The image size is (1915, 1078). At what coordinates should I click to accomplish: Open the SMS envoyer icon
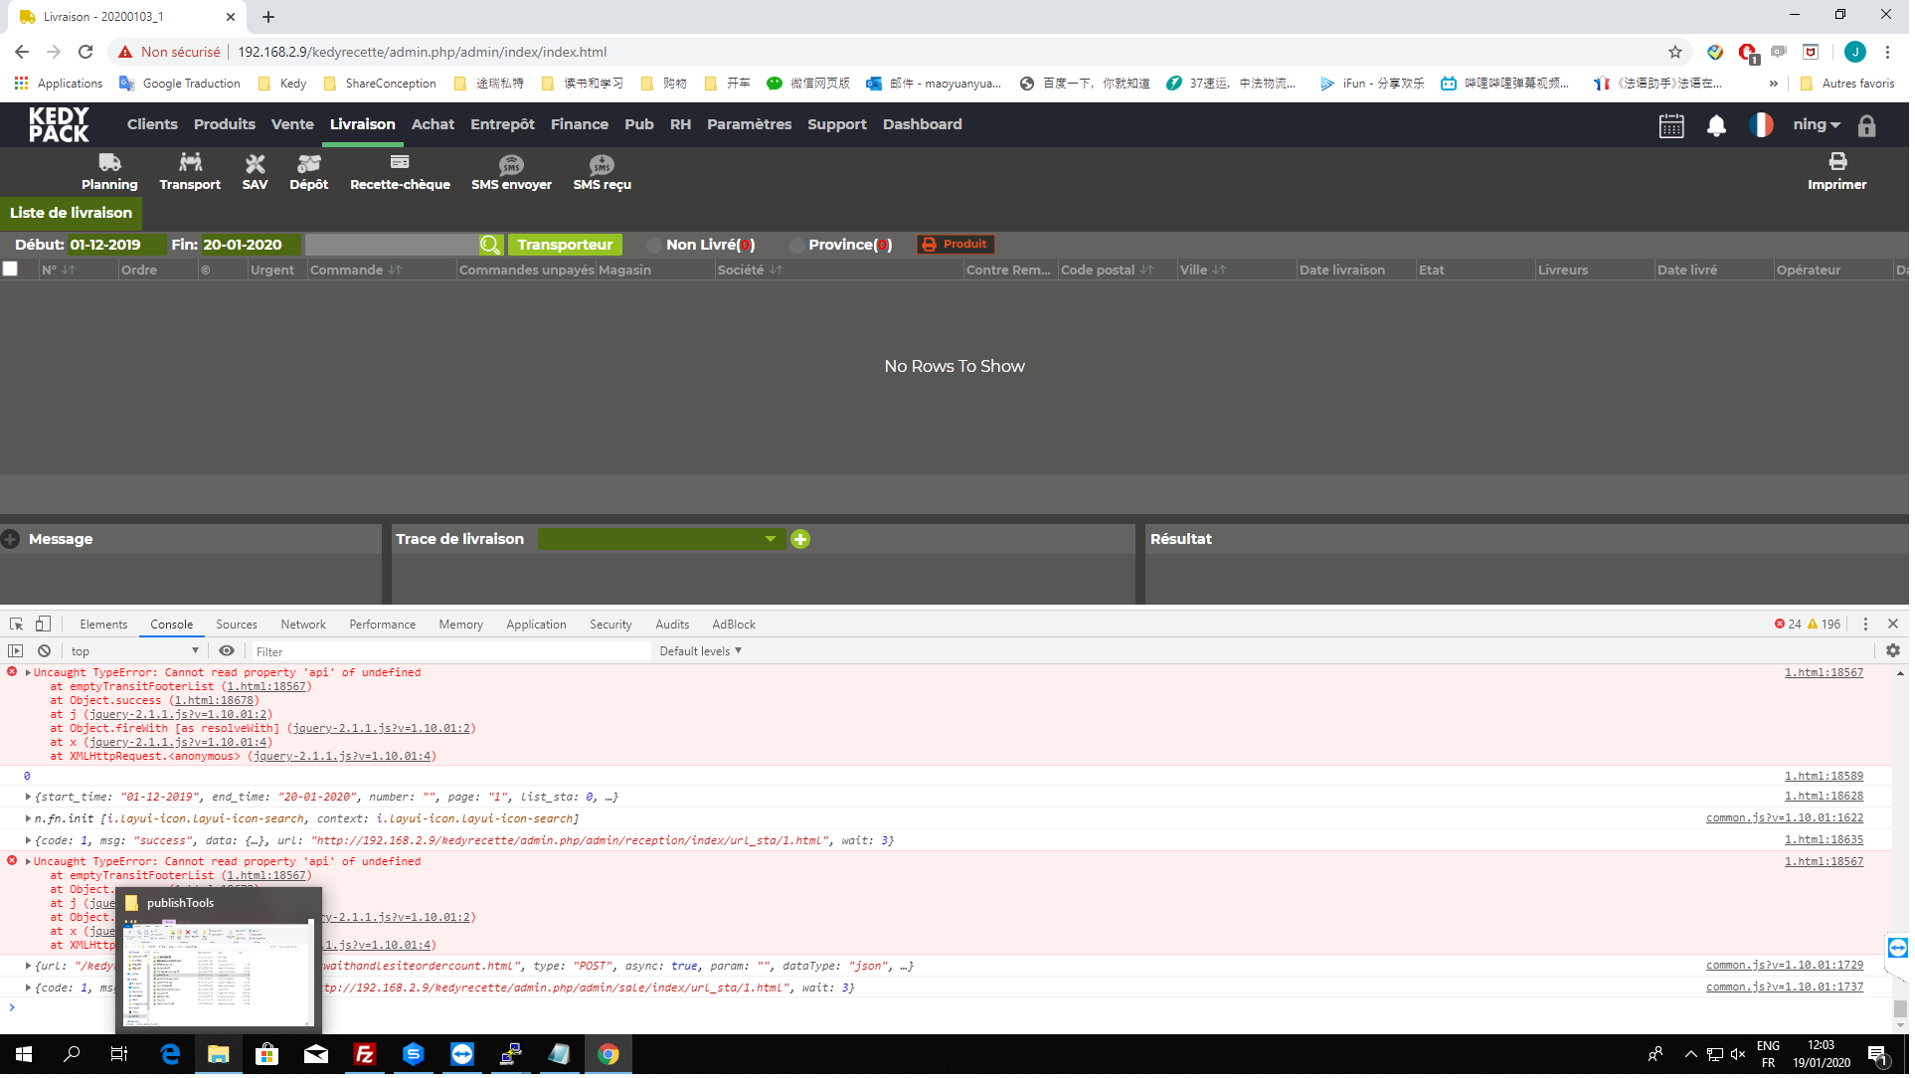tap(512, 165)
